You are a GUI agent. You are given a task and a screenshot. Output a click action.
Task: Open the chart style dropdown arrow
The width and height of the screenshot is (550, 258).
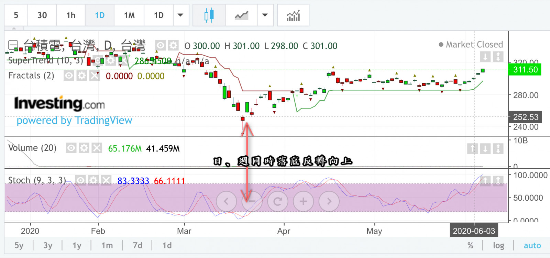click(265, 15)
